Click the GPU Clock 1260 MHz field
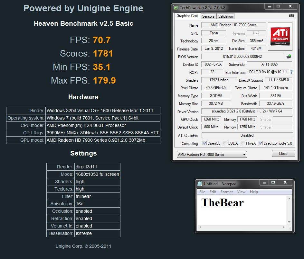The image size is (304, 259). (211, 119)
